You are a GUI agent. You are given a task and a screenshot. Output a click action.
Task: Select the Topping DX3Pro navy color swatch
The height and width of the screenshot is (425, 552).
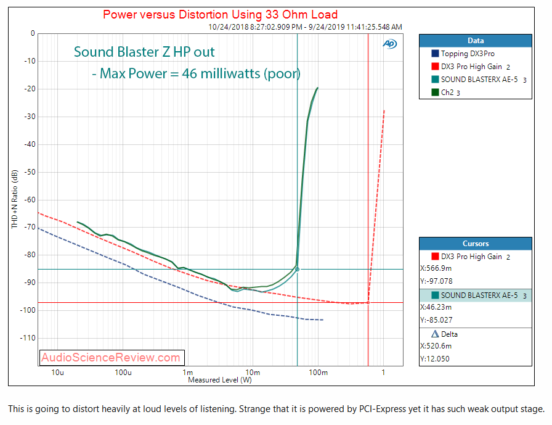pos(435,54)
